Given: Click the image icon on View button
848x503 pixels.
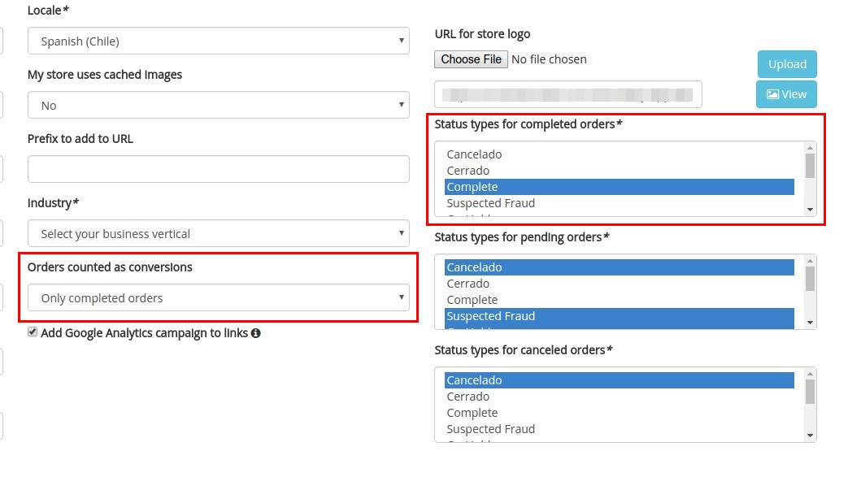Looking at the screenshot, I should [773, 94].
